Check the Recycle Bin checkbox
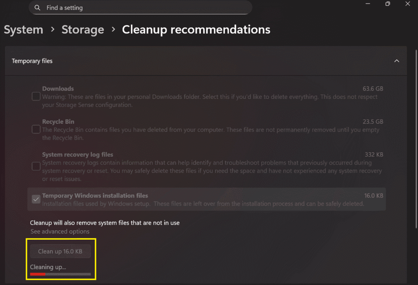Image resolution: width=418 pixels, height=285 pixels. pyautogui.click(x=36, y=129)
